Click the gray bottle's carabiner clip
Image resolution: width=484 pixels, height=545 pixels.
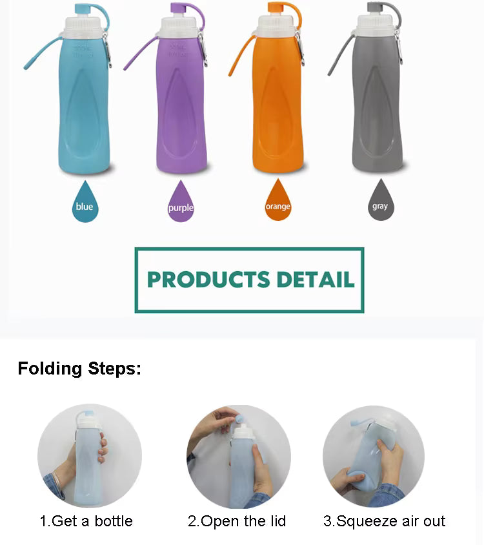[399, 47]
